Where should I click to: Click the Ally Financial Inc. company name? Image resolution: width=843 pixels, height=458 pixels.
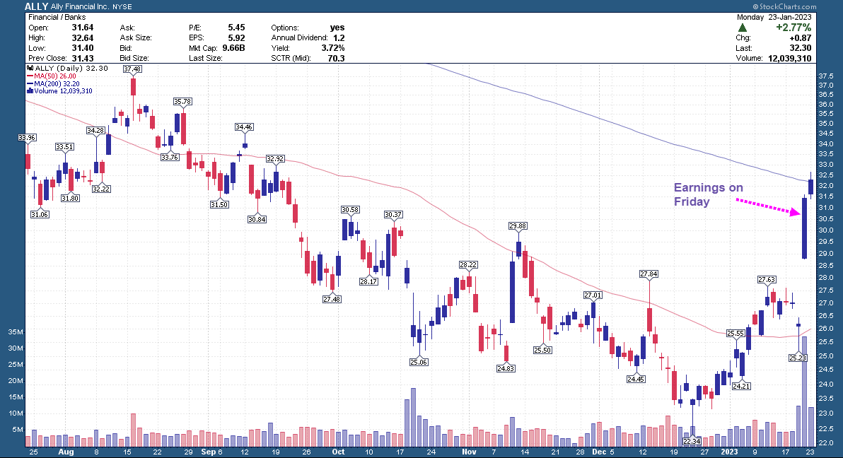click(81, 7)
